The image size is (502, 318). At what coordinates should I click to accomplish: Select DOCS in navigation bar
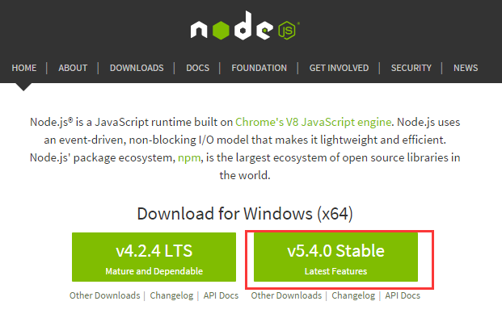197,68
